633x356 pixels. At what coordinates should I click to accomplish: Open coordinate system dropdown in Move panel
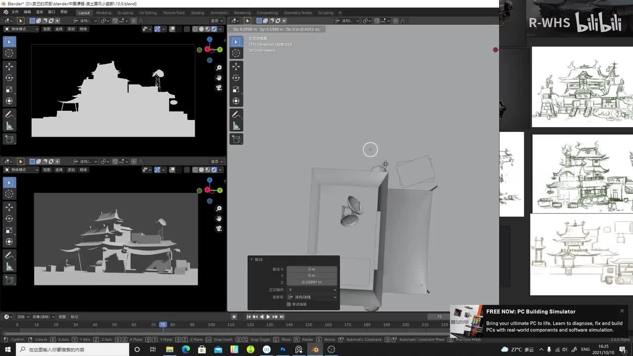312,297
